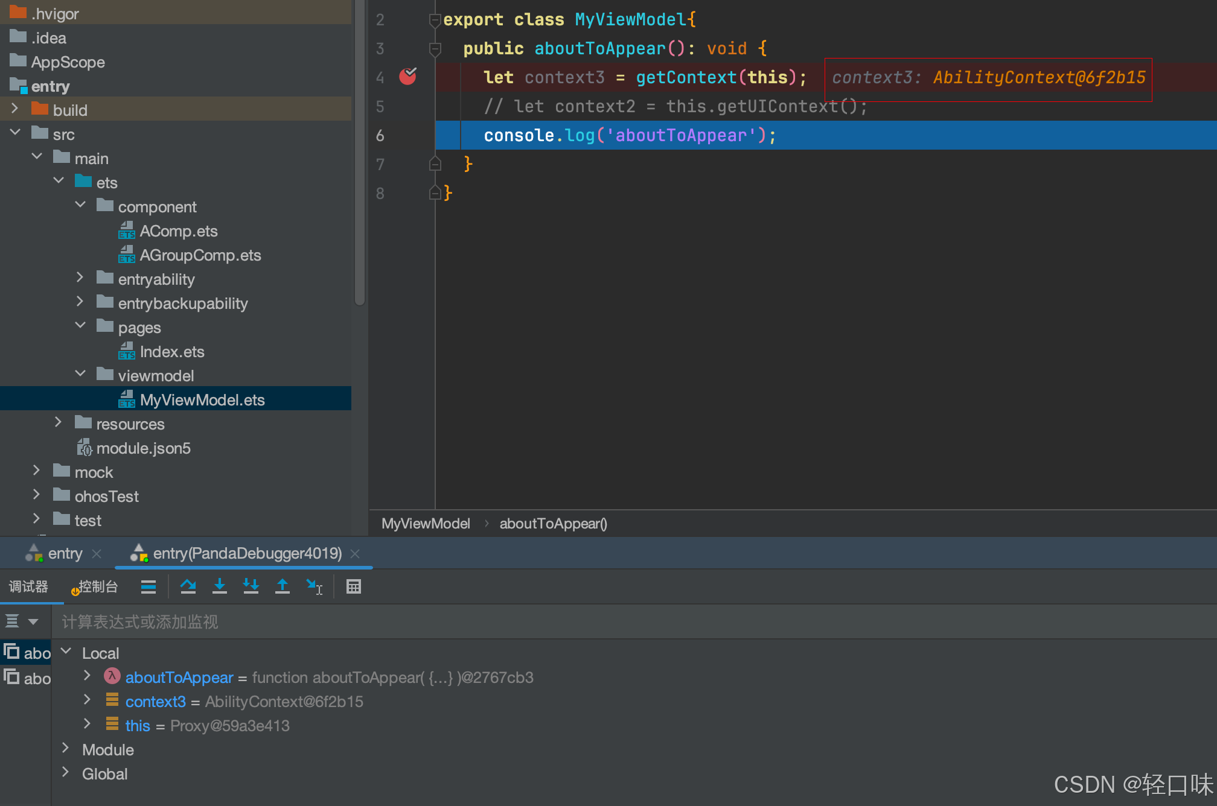Screen dimensions: 1217x806
Task: Click the Step Over debug icon
Action: (188, 586)
